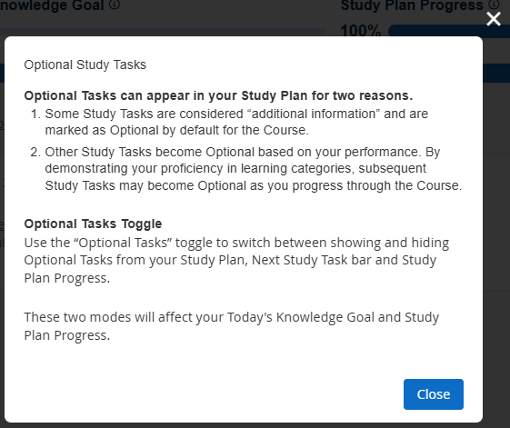Screen dimensions: 510x428
Task: Select list item 1 about additional information
Action: pyautogui.click(x=236, y=122)
